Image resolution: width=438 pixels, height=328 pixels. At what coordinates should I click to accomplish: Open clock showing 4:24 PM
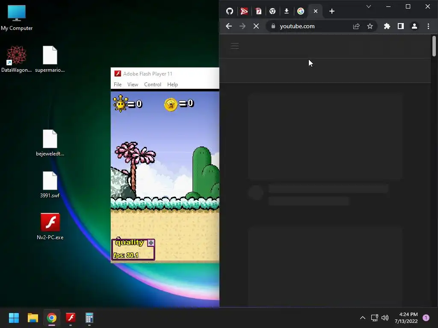[406, 318]
